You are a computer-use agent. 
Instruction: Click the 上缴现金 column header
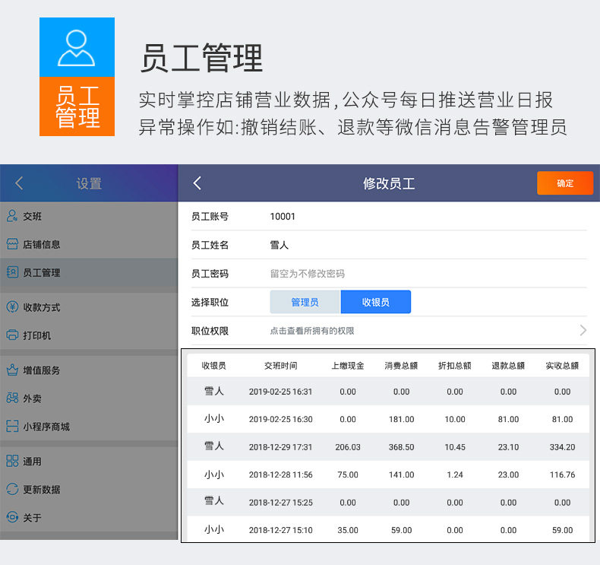[x=347, y=366]
